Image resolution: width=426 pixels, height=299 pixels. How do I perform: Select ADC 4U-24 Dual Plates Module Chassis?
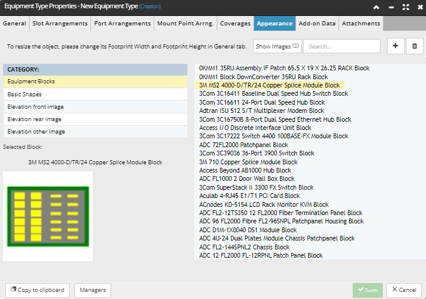pyautogui.click(x=277, y=238)
